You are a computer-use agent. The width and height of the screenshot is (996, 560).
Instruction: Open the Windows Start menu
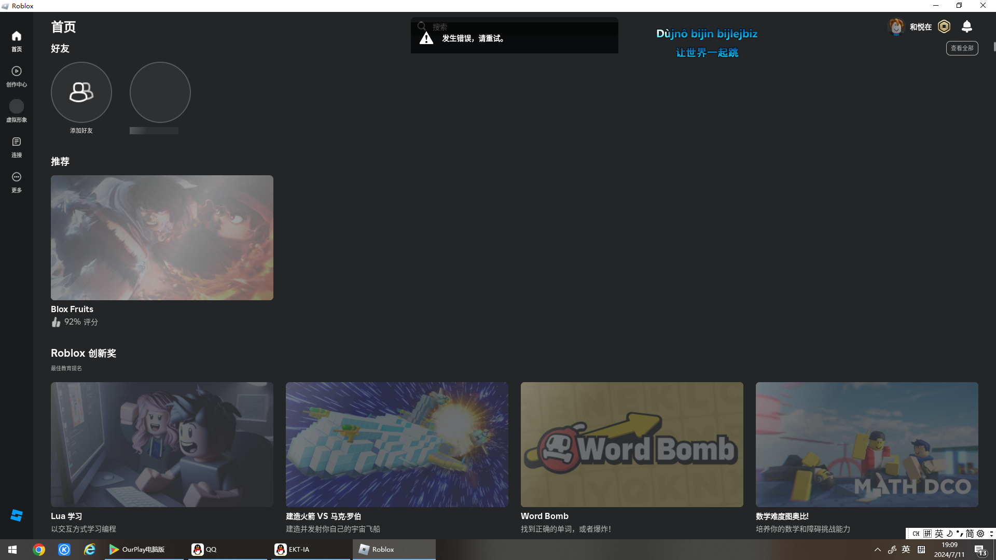pos(12,550)
